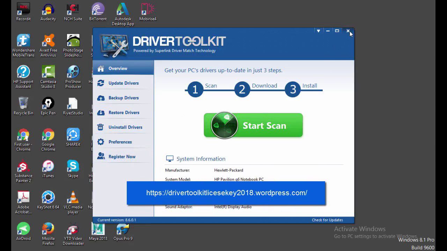
Task: Open the RiyazStudio desktop file
Action: coord(73,106)
